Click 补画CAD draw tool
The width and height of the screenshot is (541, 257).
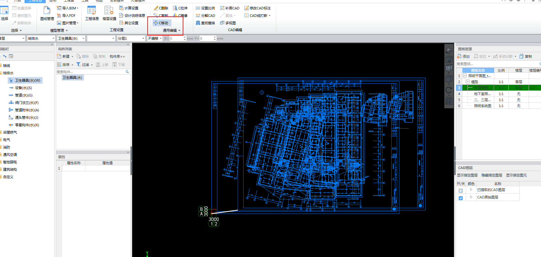tap(230, 8)
